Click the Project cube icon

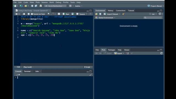coord(149,6)
